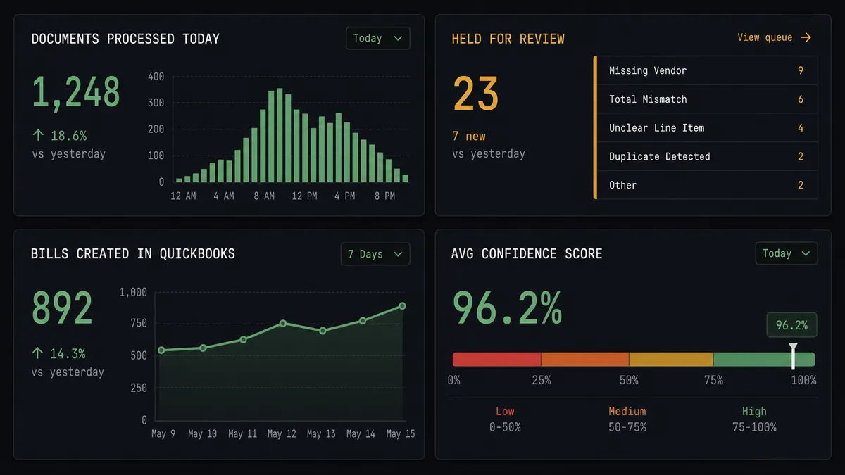The height and width of the screenshot is (475, 845).
Task: Click the 1,248 documents processed value
Action: pyautogui.click(x=76, y=93)
